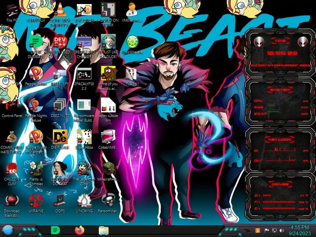Click the volume speaker tray icon
The image size is (316, 237).
(282, 230)
